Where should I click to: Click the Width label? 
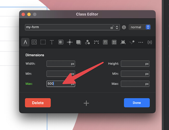tap(30, 64)
